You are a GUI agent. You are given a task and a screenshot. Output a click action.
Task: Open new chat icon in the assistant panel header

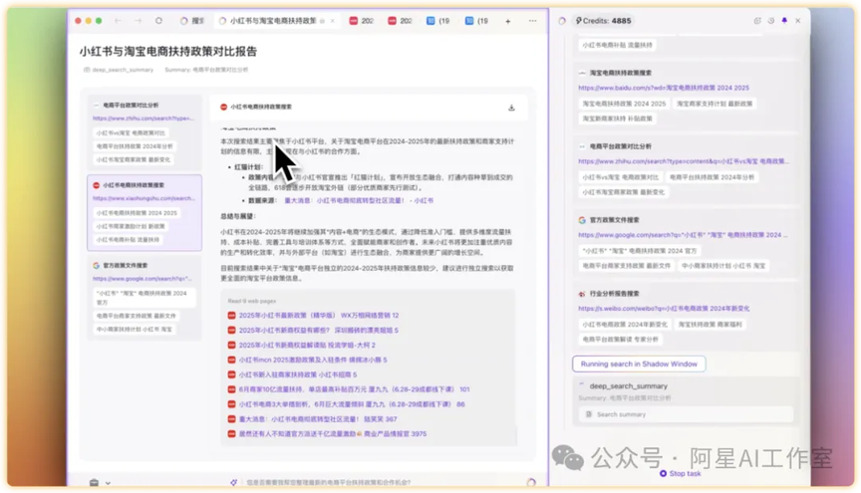[x=757, y=21]
